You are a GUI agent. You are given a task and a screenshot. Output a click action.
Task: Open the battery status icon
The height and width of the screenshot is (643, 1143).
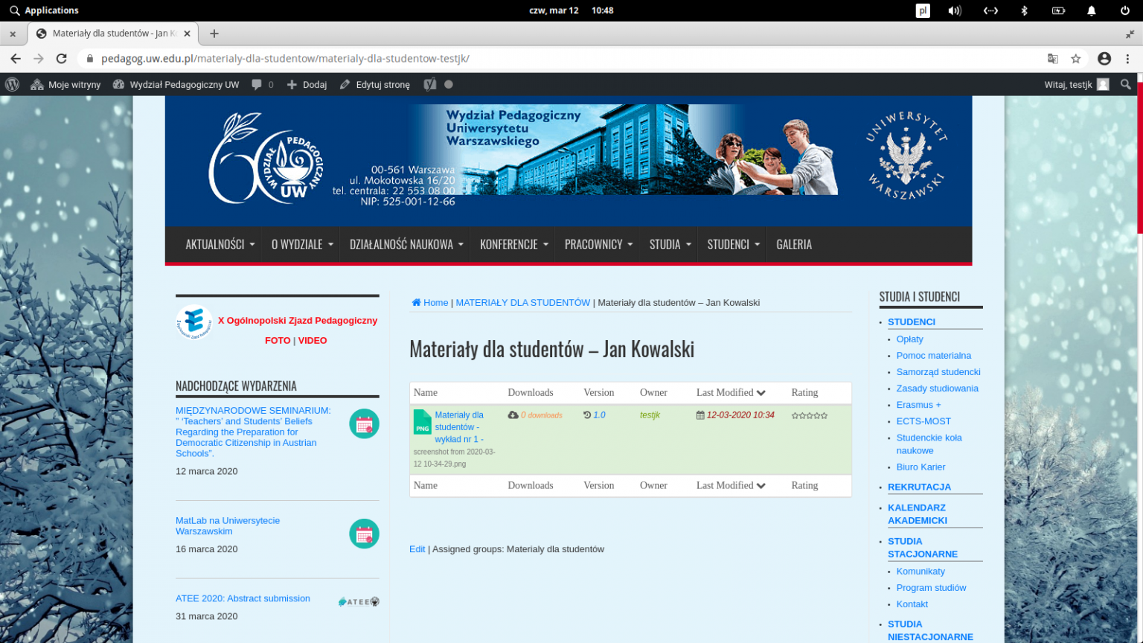(x=1058, y=10)
